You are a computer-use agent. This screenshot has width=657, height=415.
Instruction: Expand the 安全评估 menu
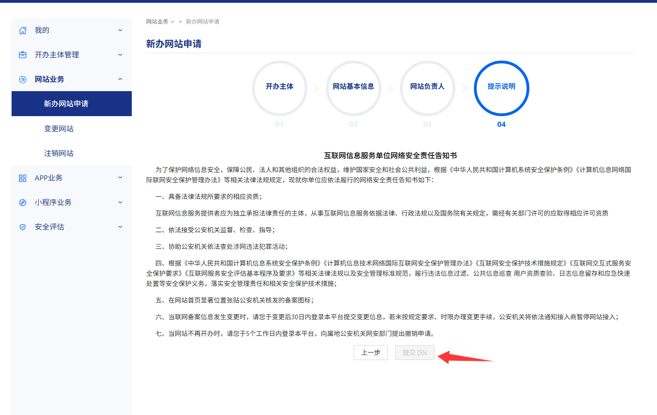coord(120,227)
